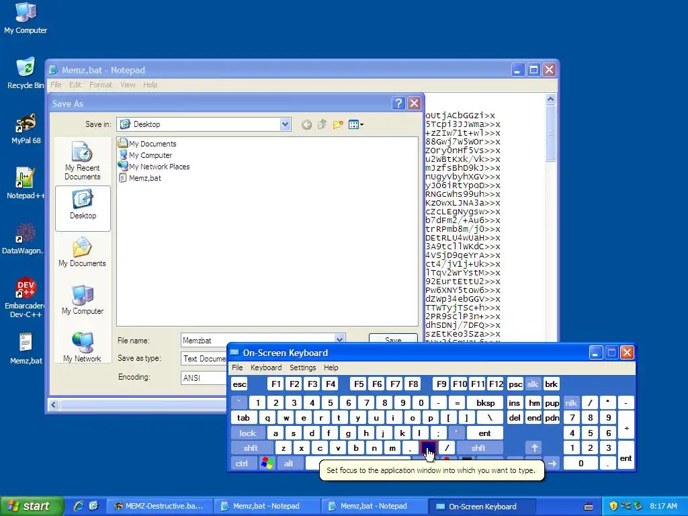This screenshot has width=688, height=516.
Task: Go to My Documents in places bar
Action: 83,252
